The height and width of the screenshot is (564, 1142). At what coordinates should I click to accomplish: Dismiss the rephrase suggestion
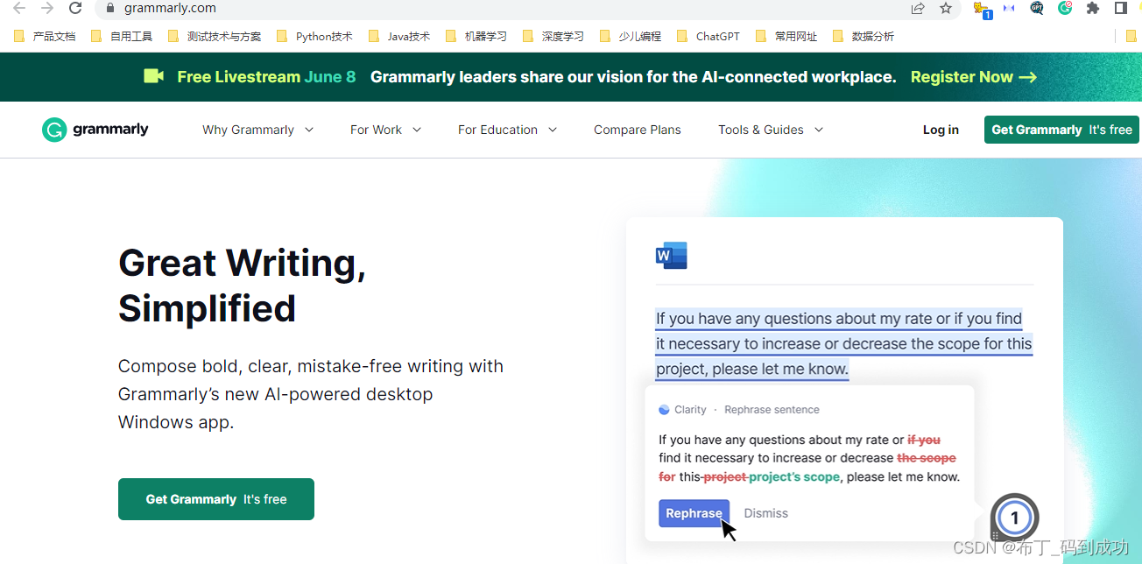click(x=766, y=513)
